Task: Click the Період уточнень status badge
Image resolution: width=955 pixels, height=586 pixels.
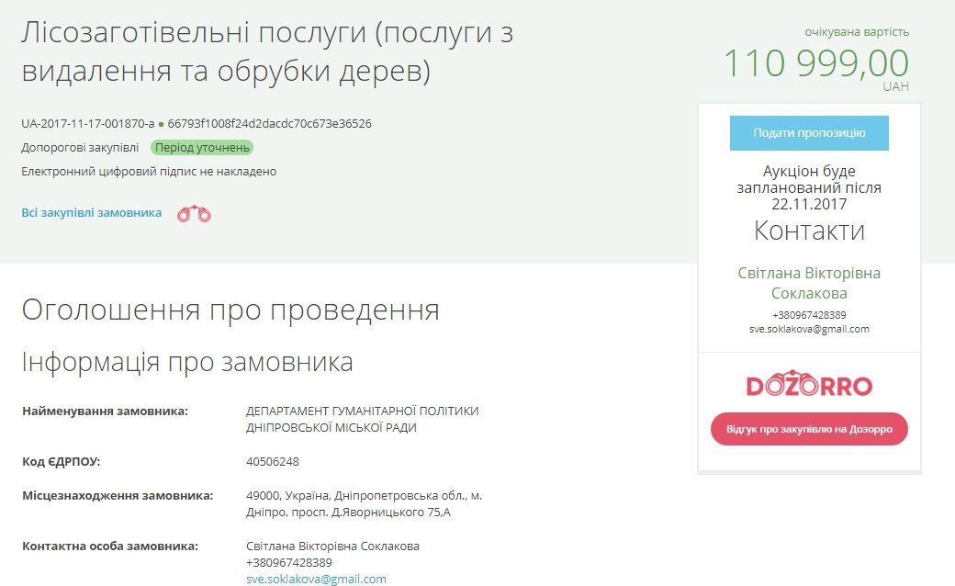Action: (202, 148)
